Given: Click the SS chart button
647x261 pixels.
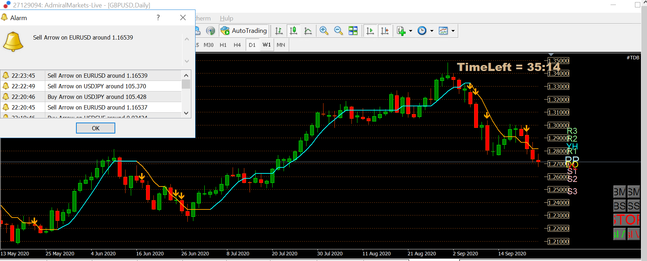Looking at the screenshot, I should 634,206.
